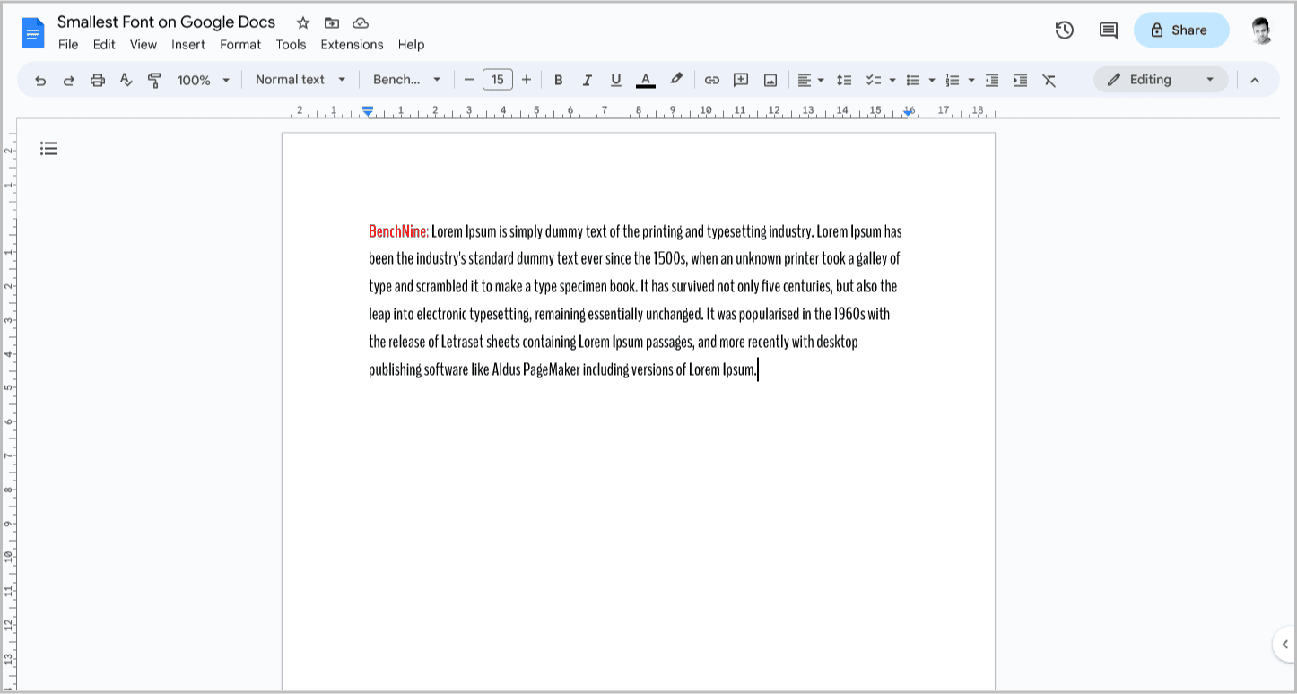The image size is (1297, 694).
Task: Insert a numbered list
Action: click(953, 80)
